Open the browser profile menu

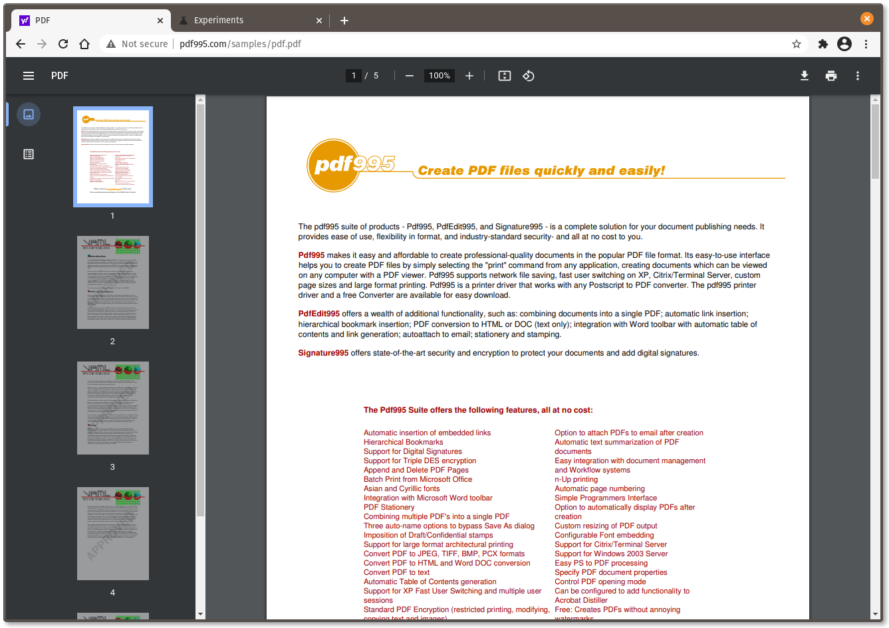click(x=844, y=44)
